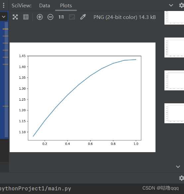Jump to the lowest warning stripe marker

(5, 106)
